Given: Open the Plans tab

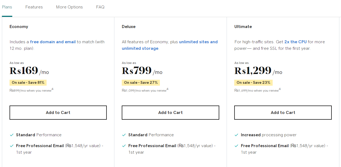Looking at the screenshot, I should (x=7, y=7).
